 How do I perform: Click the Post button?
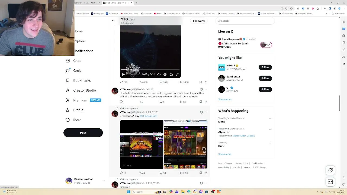(x=83, y=133)
